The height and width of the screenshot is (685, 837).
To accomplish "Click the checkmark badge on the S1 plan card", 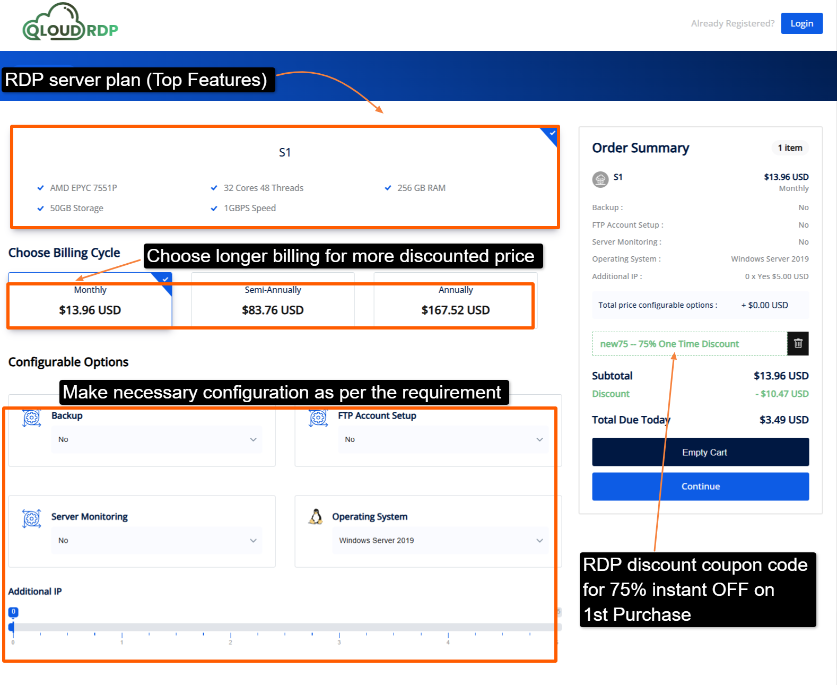I will tap(550, 135).
